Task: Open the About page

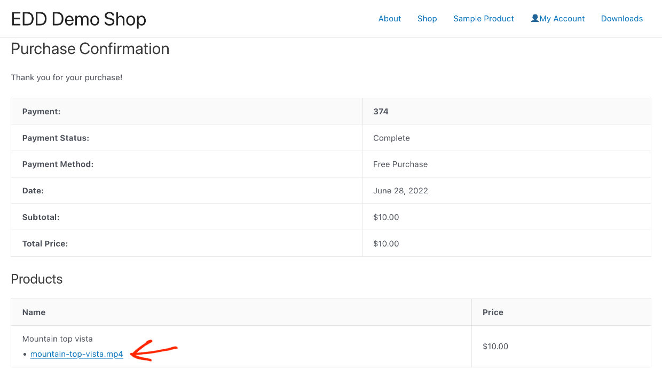Action: coord(389,19)
